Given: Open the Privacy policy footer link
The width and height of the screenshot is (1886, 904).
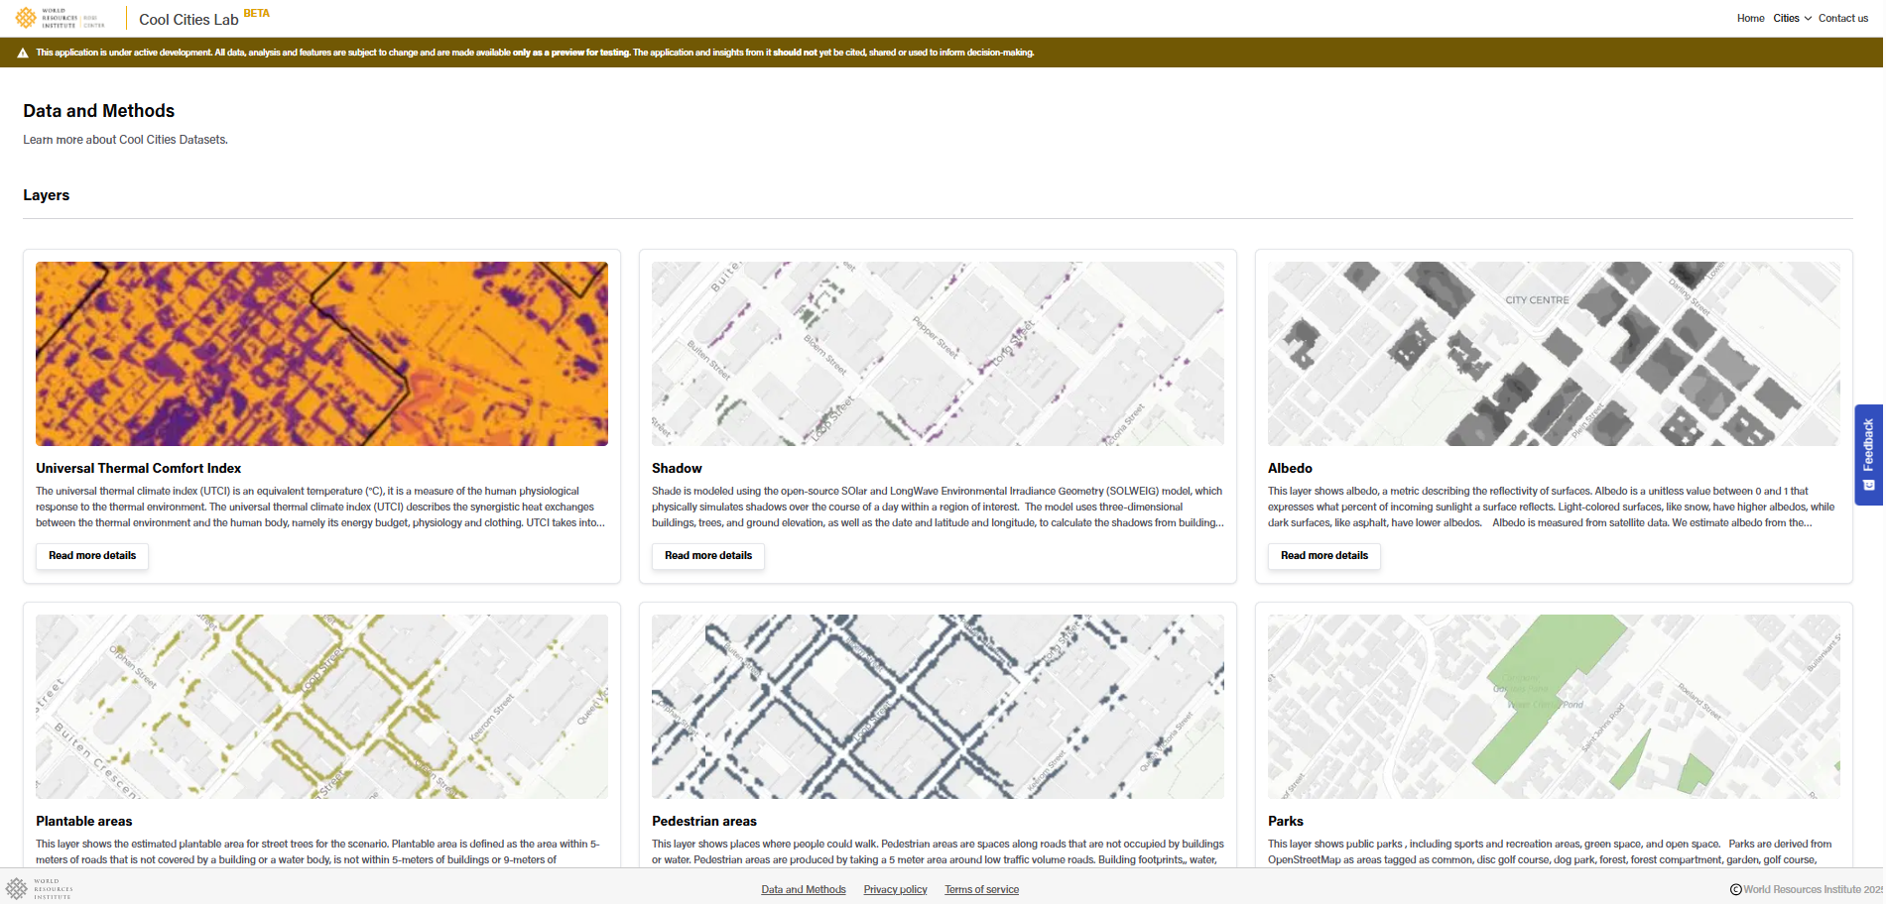Looking at the screenshot, I should [895, 889].
